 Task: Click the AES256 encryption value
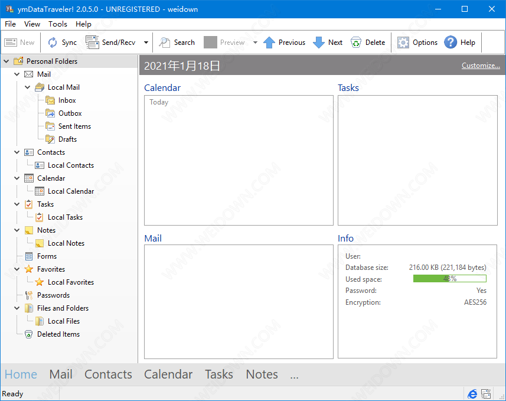coord(475,302)
